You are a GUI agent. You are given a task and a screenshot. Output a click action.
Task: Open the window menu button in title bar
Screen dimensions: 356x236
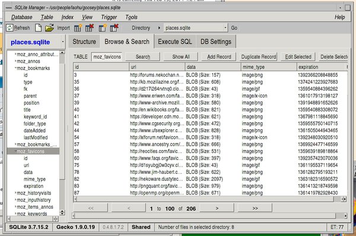click(x=9, y=8)
